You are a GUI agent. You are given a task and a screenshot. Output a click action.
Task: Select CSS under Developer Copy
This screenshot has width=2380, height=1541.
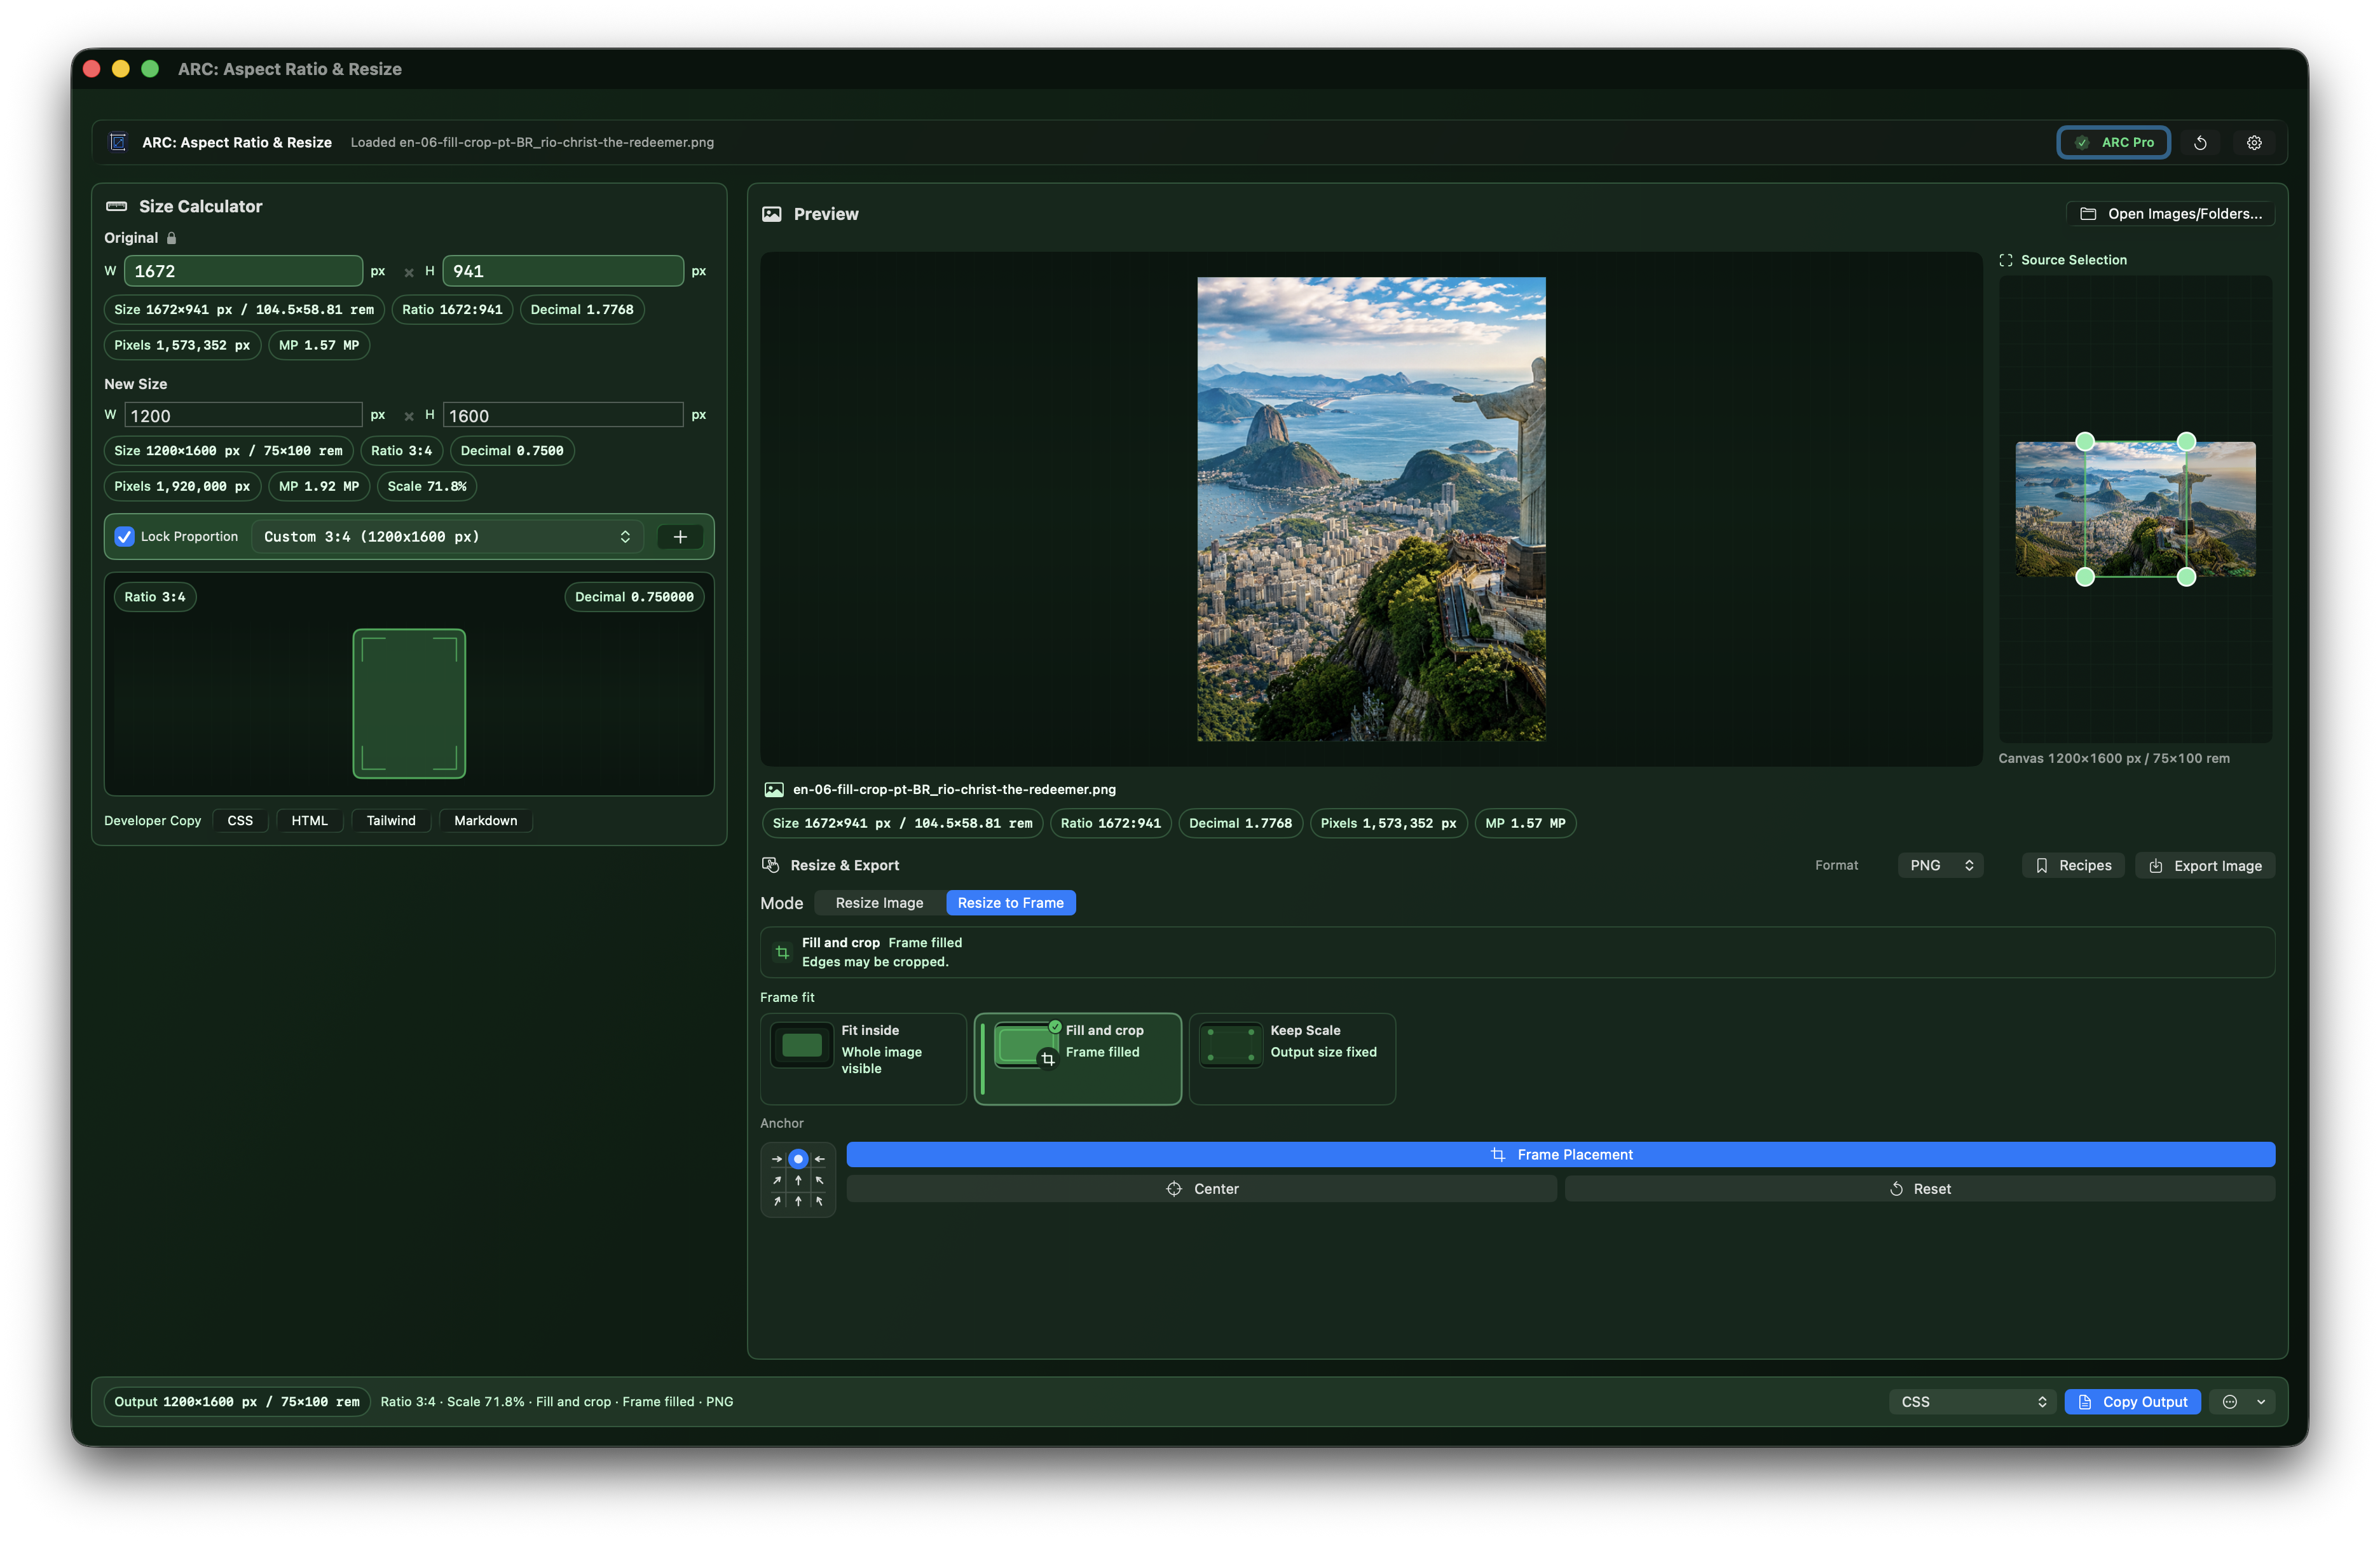pyautogui.click(x=240, y=820)
